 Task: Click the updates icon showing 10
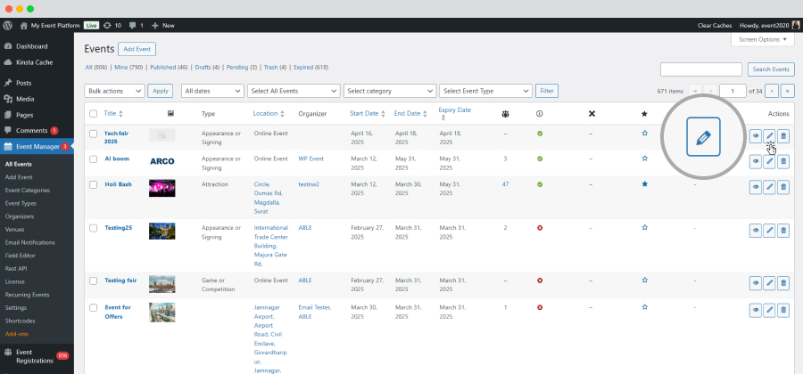pyautogui.click(x=112, y=25)
